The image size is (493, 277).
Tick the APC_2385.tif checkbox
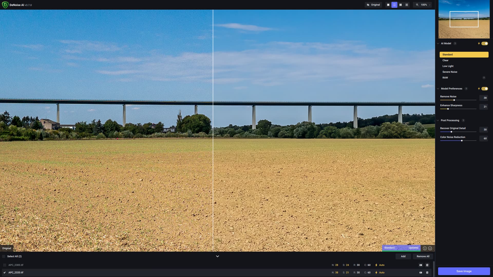click(x=5, y=265)
